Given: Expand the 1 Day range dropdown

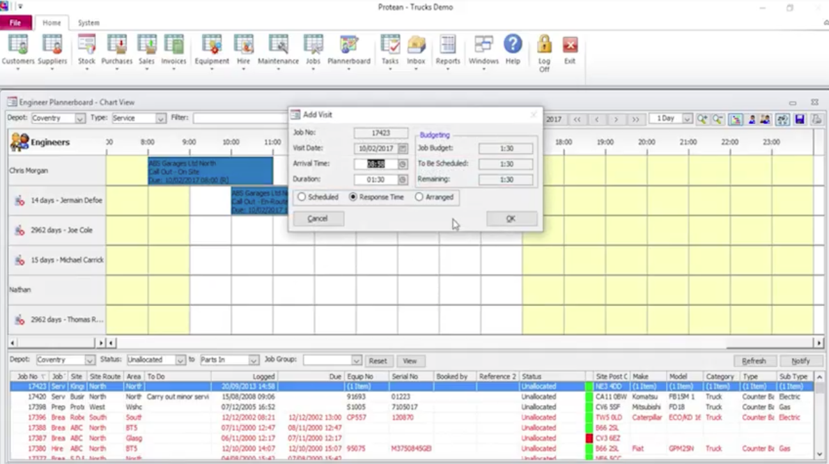Looking at the screenshot, I should pos(687,119).
